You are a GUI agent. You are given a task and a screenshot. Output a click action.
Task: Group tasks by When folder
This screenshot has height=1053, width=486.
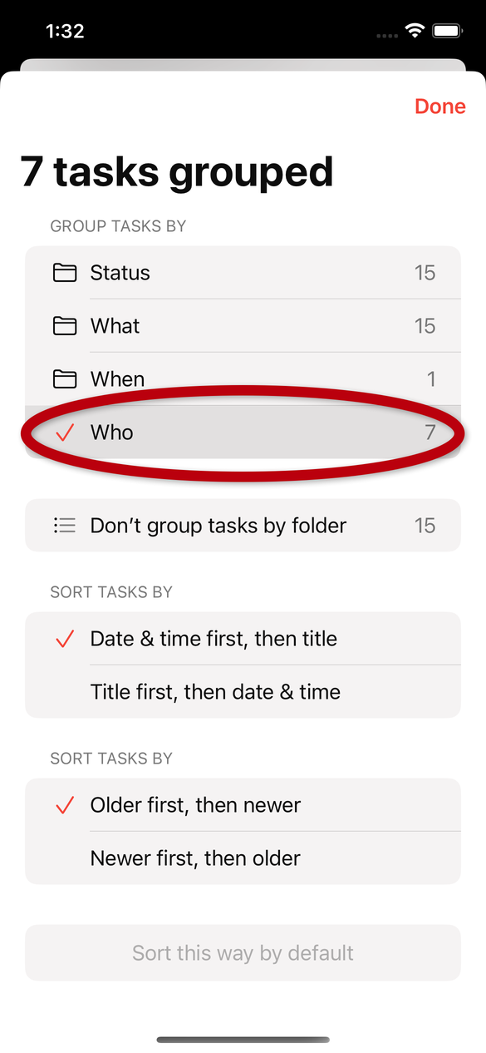(x=243, y=379)
